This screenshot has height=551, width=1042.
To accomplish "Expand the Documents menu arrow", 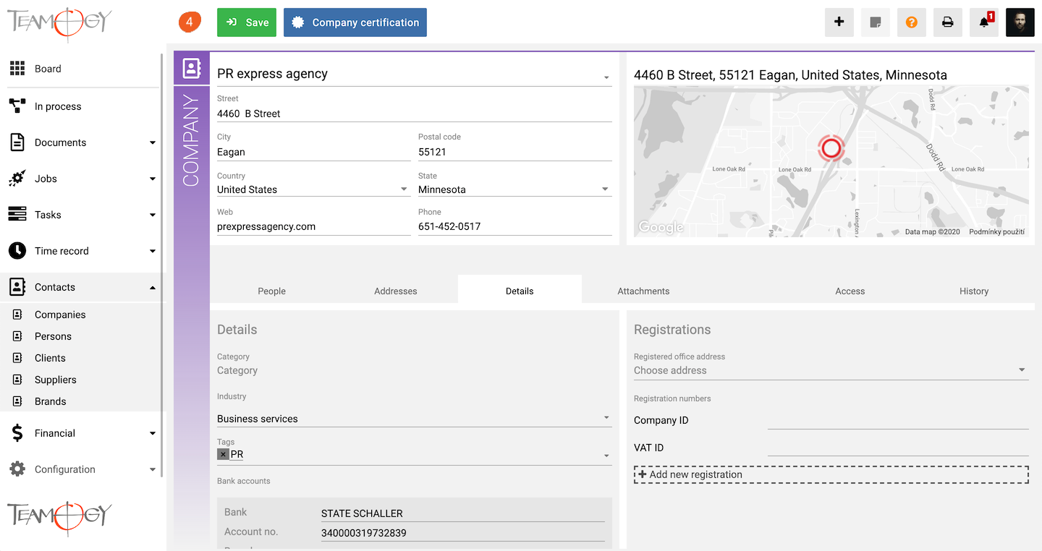I will pyautogui.click(x=153, y=142).
